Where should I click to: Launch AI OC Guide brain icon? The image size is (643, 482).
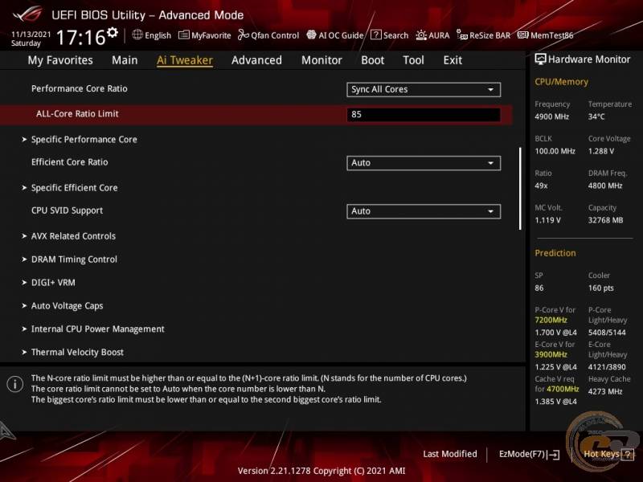pyautogui.click(x=312, y=35)
